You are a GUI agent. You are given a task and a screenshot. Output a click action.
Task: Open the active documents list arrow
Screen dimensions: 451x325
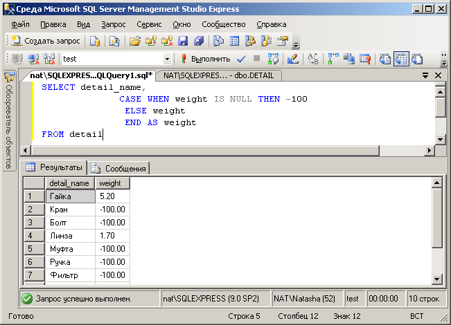[x=425, y=75]
